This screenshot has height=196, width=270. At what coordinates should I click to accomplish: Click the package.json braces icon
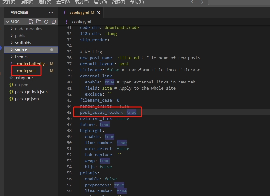click(11, 99)
